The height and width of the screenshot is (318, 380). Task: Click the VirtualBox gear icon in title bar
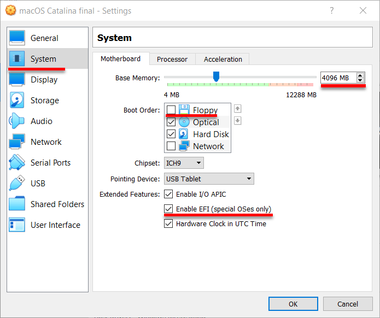click(11, 10)
